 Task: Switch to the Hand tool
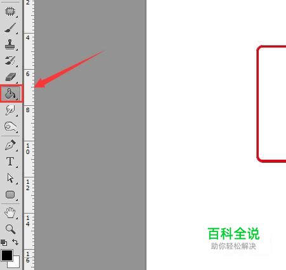coord(10,212)
